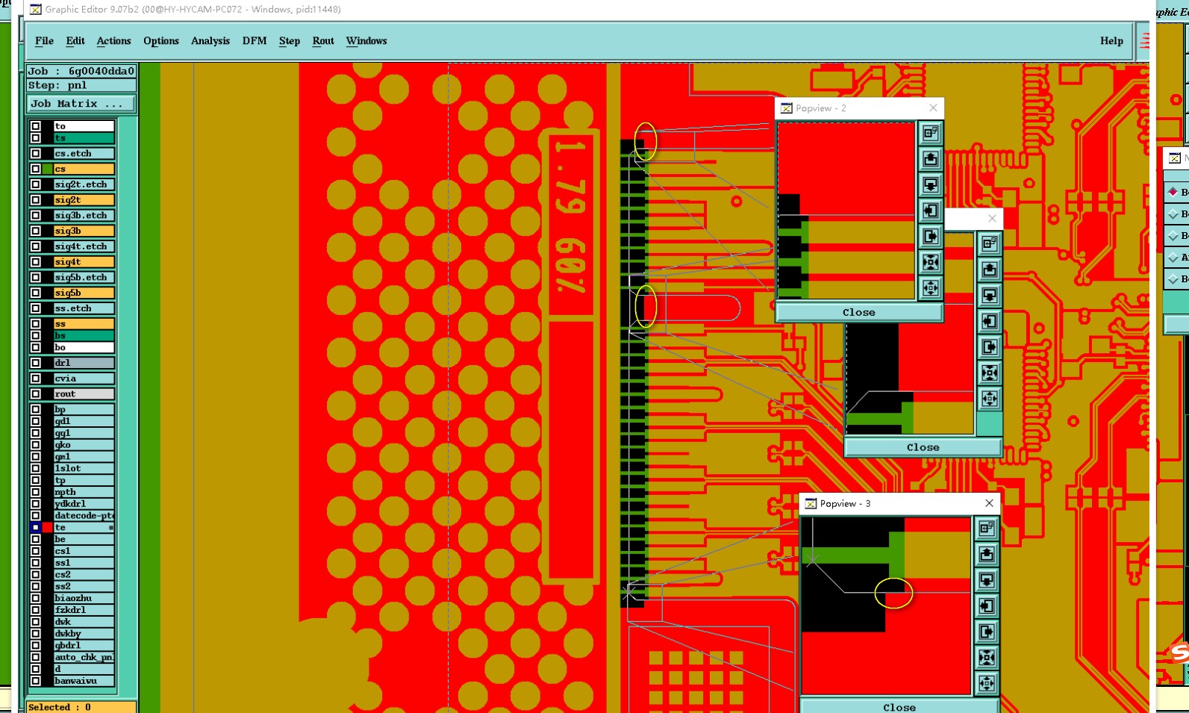This screenshot has height=713, width=1189.
Task: Select the banwaiwu layer name
Action: point(84,681)
